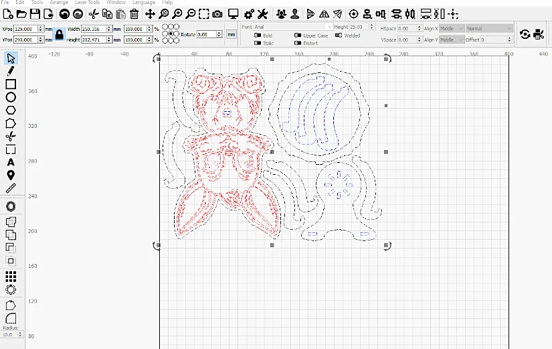Click the Save file icon
Screen dimensions: 552x349
click(x=35, y=14)
